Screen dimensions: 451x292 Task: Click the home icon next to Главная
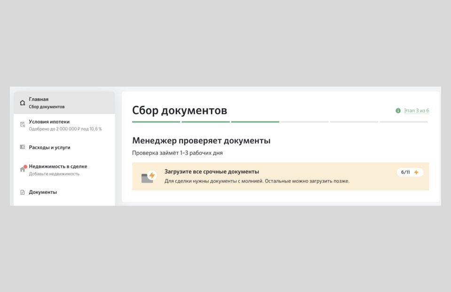click(x=23, y=103)
